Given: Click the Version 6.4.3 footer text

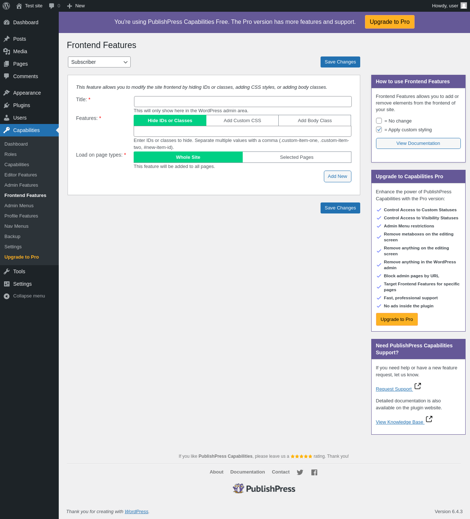Looking at the screenshot, I should coord(449,512).
